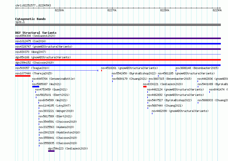Select the purple nsv4326747 variant bar

(118, 49)
